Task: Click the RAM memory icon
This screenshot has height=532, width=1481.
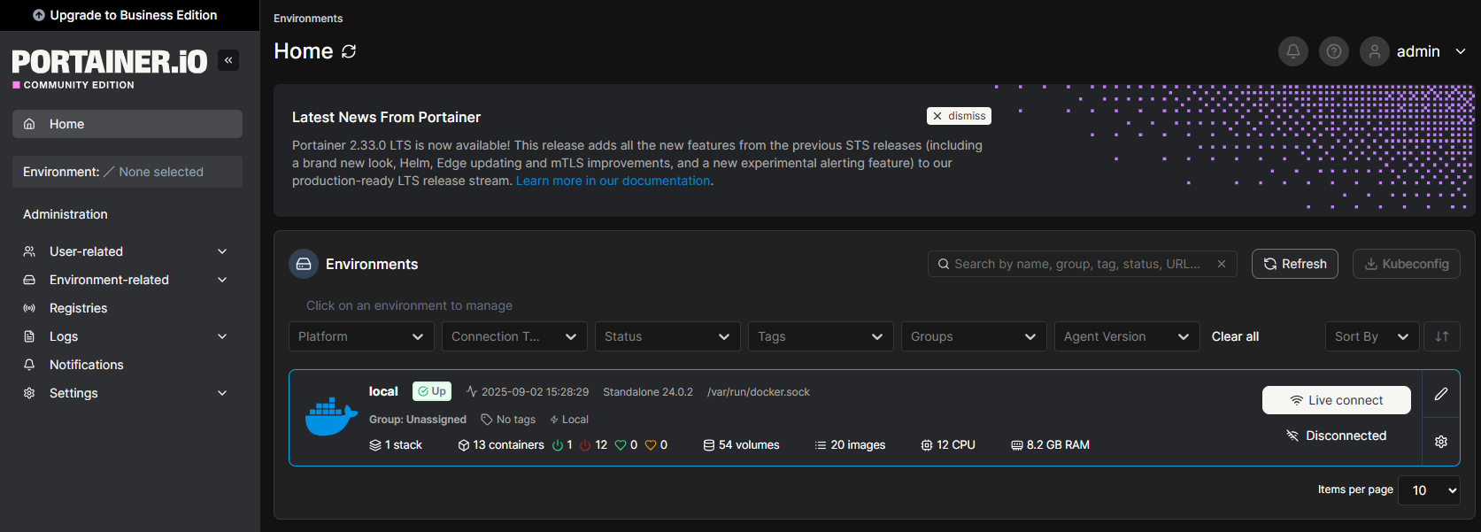Action: [x=1016, y=445]
